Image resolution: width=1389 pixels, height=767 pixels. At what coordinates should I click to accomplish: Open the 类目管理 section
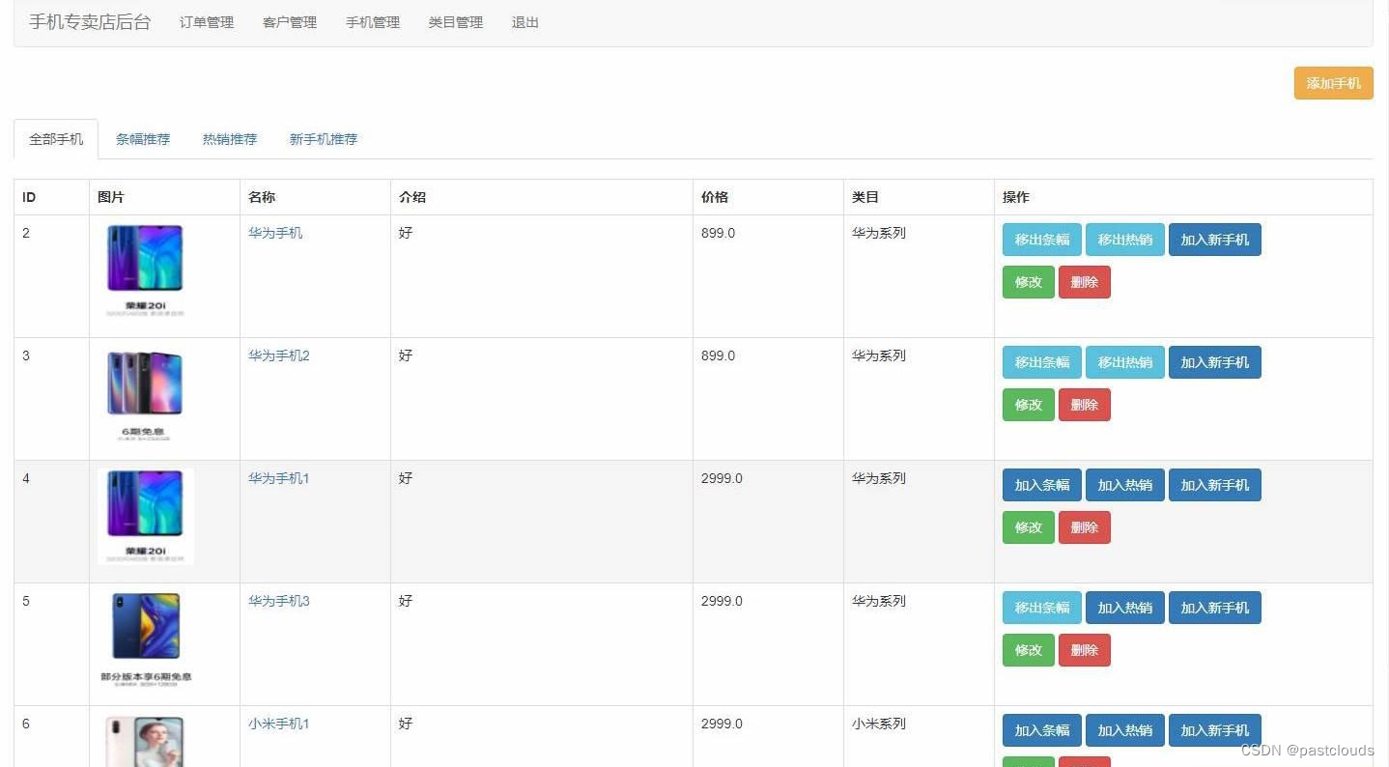point(455,22)
